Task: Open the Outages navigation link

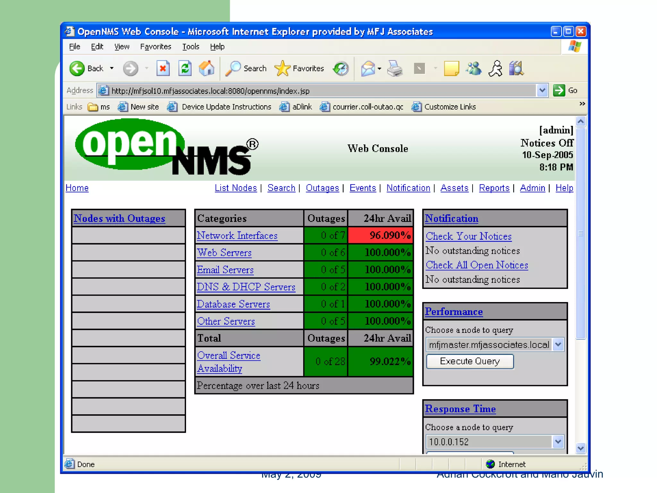Action: 322,188
